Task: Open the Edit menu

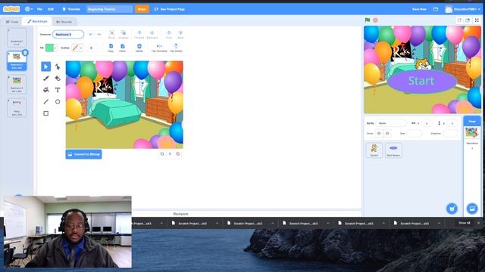Action: pyautogui.click(x=51, y=9)
